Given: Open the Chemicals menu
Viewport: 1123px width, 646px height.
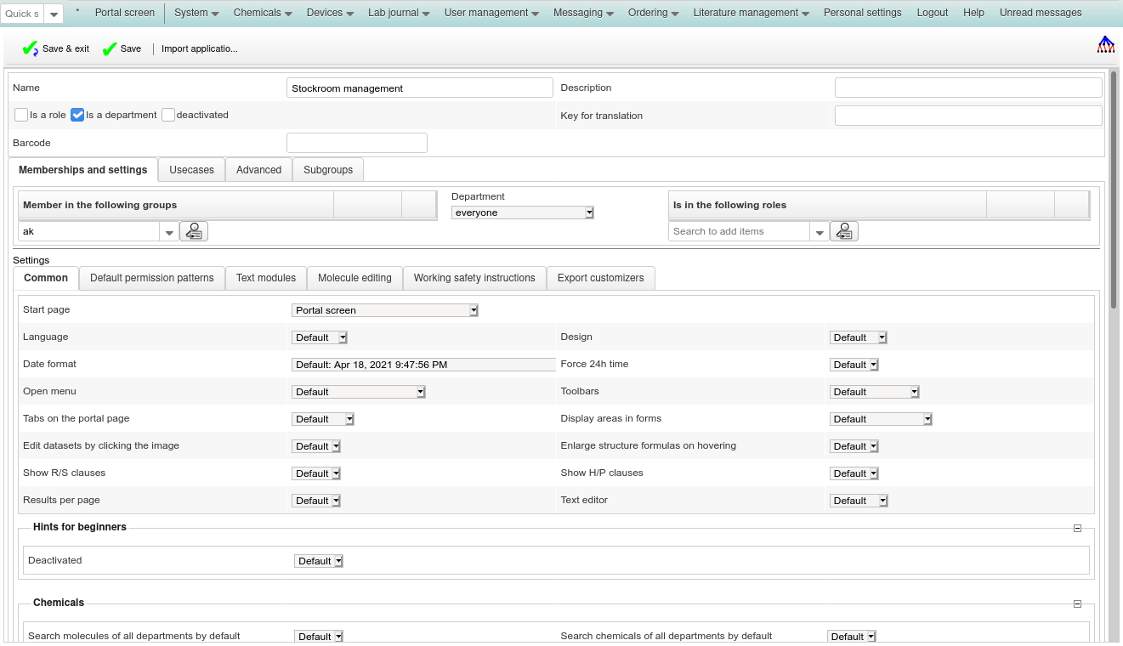Looking at the screenshot, I should click(x=263, y=13).
